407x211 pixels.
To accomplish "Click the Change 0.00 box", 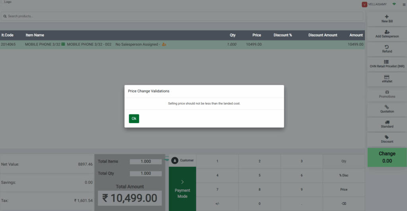I will [x=387, y=157].
